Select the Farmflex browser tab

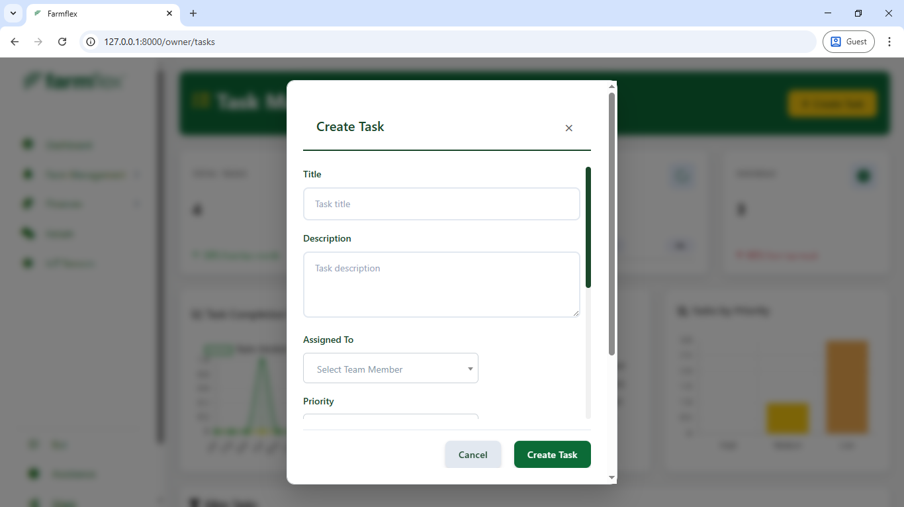[103, 14]
